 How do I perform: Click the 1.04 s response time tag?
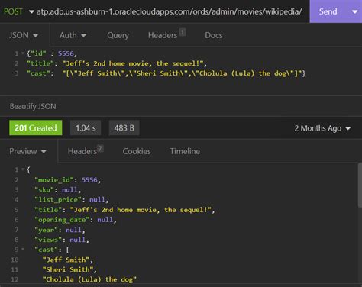pos(86,127)
